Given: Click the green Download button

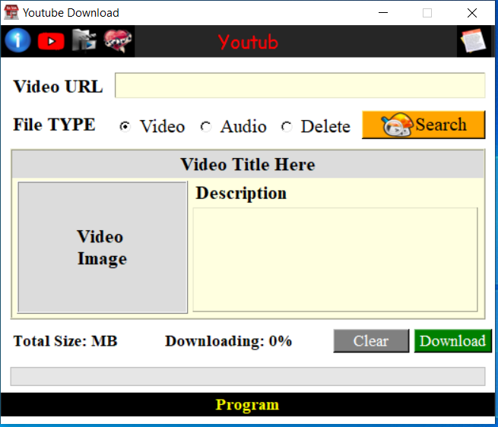Looking at the screenshot, I should (453, 341).
